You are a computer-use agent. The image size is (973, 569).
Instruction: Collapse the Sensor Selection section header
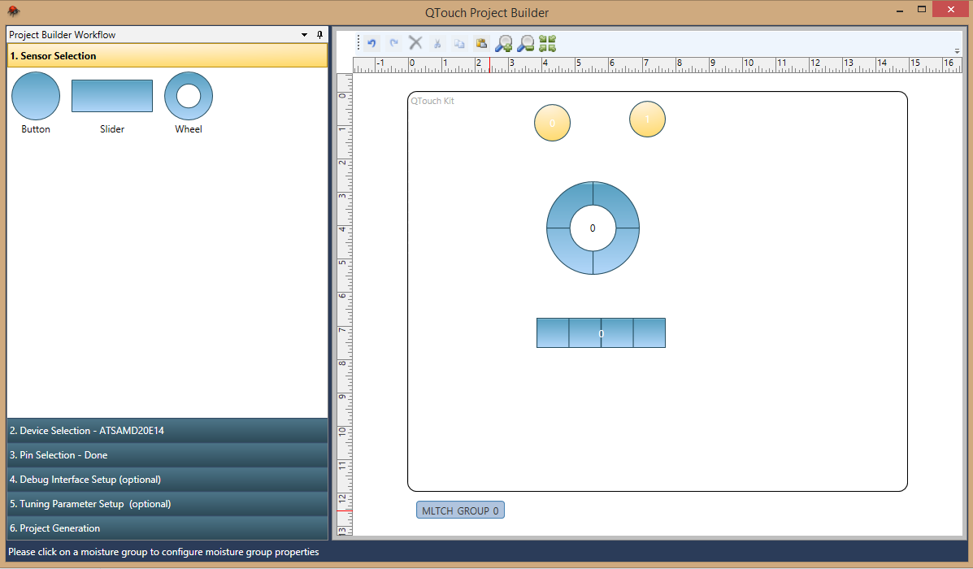[167, 56]
